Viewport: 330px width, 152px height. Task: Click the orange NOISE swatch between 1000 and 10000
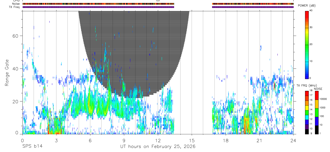(x=317, y=104)
